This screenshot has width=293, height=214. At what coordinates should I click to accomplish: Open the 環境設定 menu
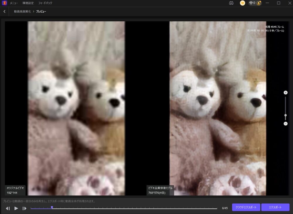(28, 3)
